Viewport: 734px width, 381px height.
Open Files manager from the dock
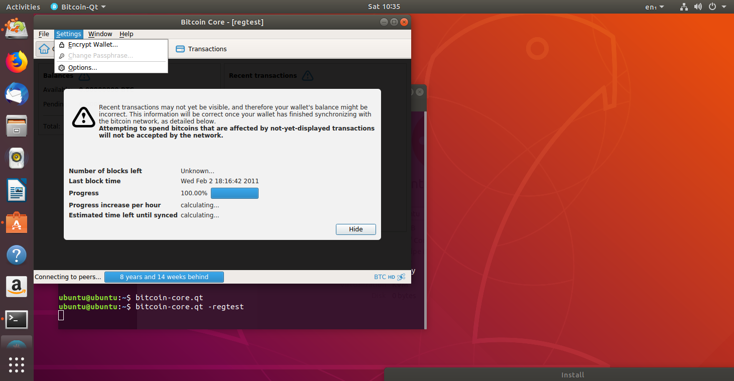(17, 126)
